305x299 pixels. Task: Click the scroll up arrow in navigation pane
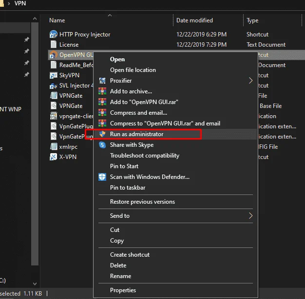[x=35, y=19]
